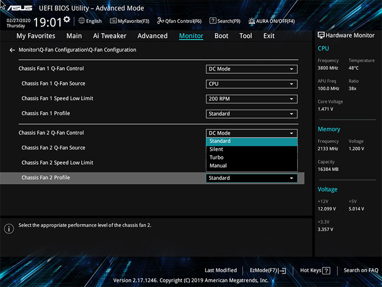Viewport: 382px width, 287px height.
Task: Click the 3800 MHz CPU frequency value
Action: (328, 68)
